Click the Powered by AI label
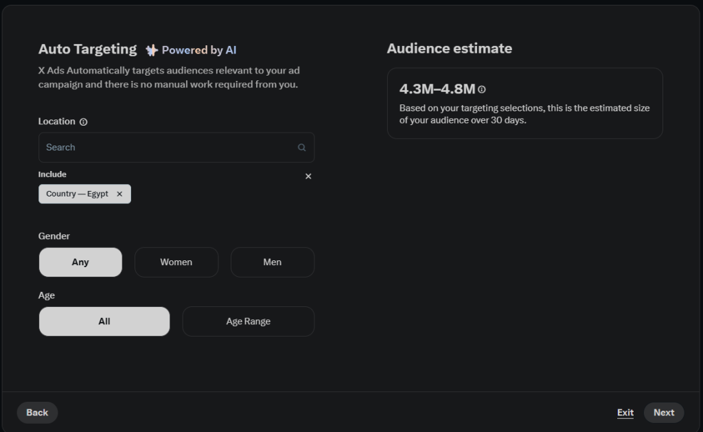703x432 pixels. 199,50
